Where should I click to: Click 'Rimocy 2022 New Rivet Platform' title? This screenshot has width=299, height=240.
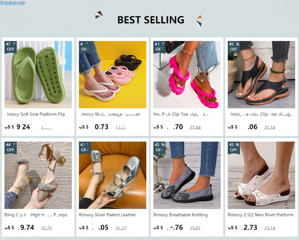(x=261, y=215)
